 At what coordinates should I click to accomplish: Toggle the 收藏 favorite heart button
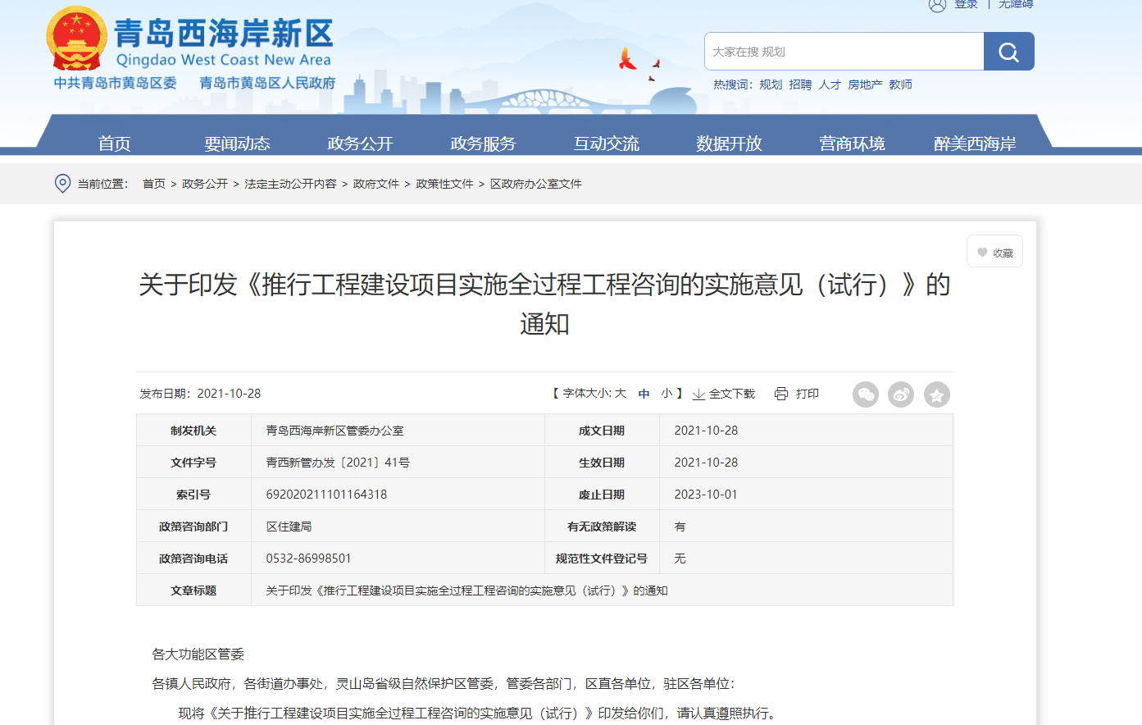click(x=994, y=251)
